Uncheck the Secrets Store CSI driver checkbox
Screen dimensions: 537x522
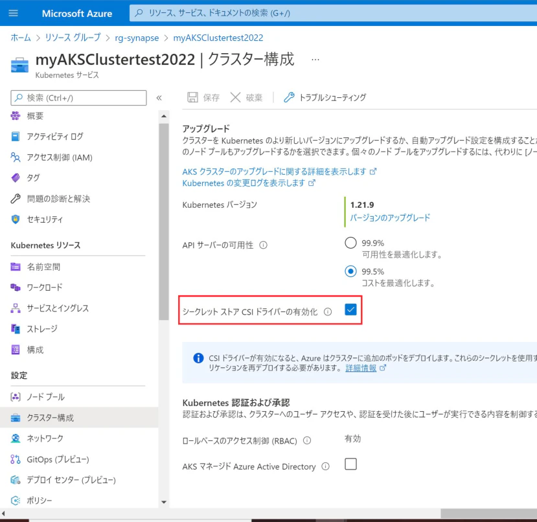coord(350,310)
